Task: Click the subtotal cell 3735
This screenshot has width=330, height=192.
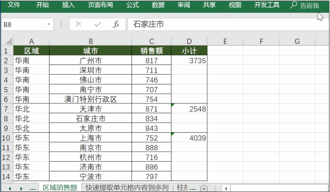Action: (189, 61)
